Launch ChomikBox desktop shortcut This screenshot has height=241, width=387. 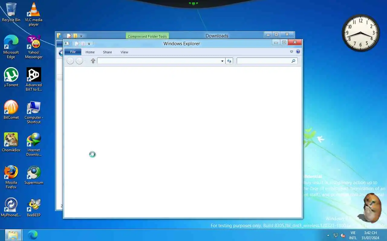coord(11,142)
